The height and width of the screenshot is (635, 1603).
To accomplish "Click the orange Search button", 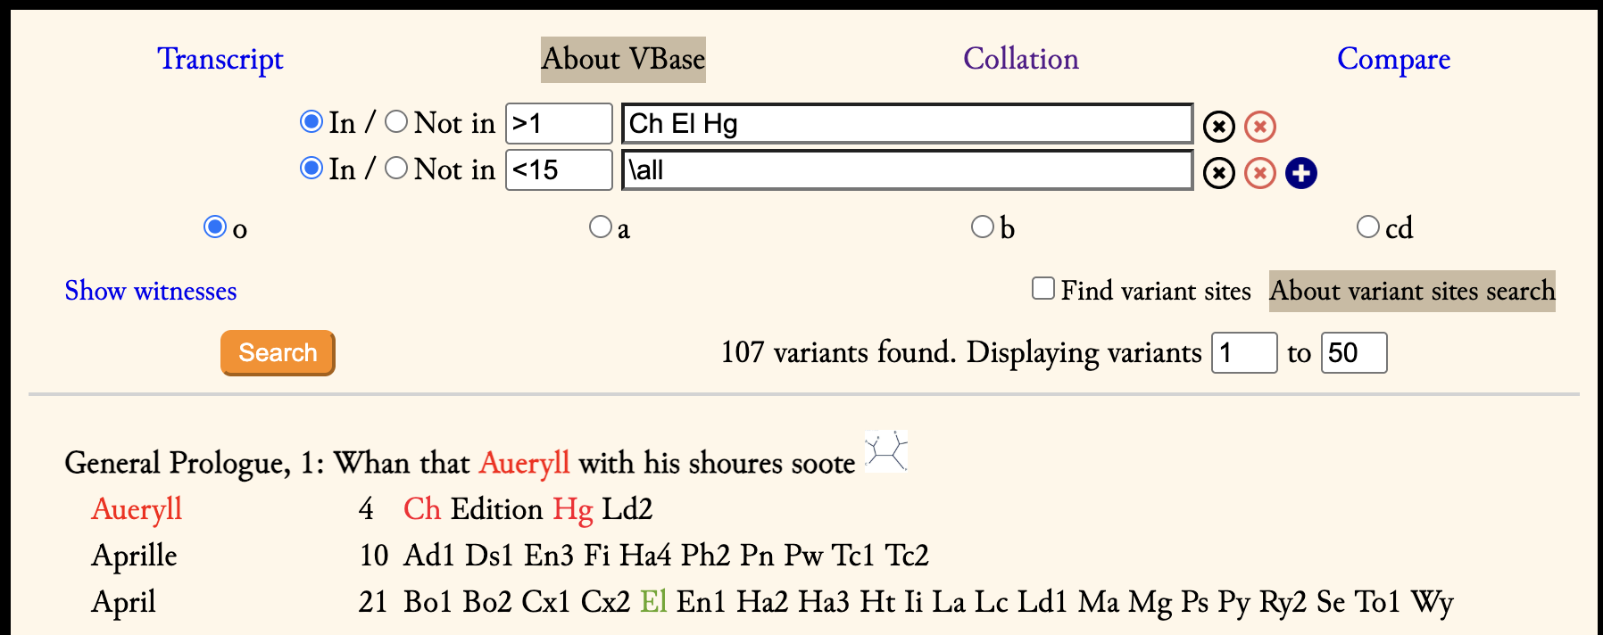I will click(278, 353).
